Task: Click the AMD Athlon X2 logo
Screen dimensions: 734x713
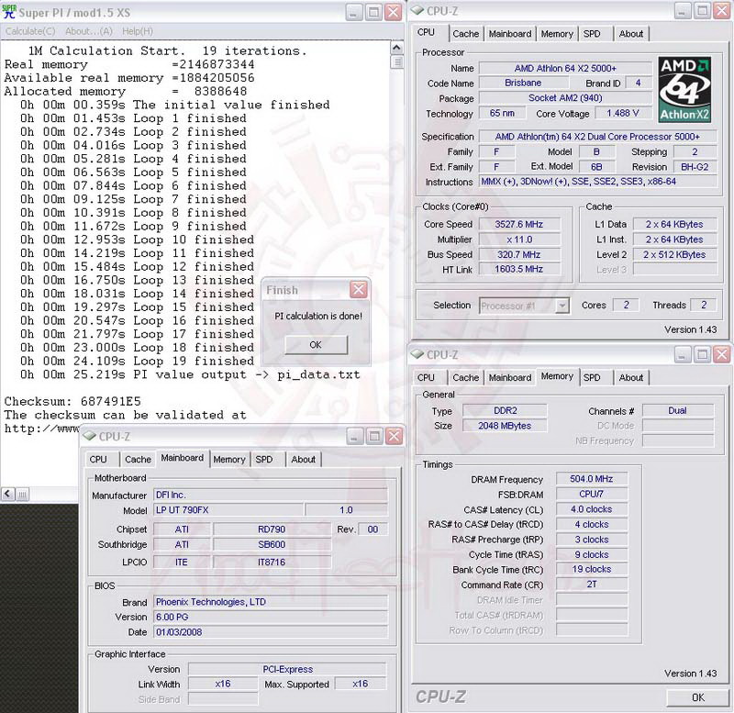Action: pyautogui.click(x=684, y=90)
